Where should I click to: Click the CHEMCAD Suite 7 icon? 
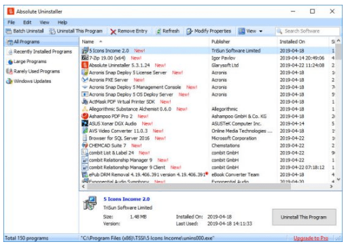85,145
